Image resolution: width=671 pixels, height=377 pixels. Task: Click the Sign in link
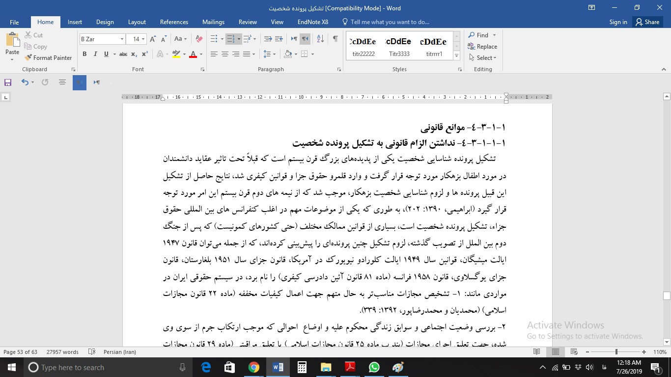click(x=618, y=22)
